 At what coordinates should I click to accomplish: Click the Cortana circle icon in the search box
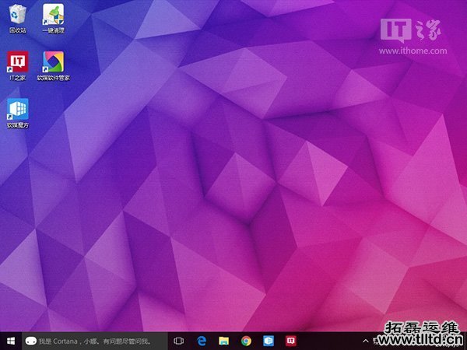30,341
